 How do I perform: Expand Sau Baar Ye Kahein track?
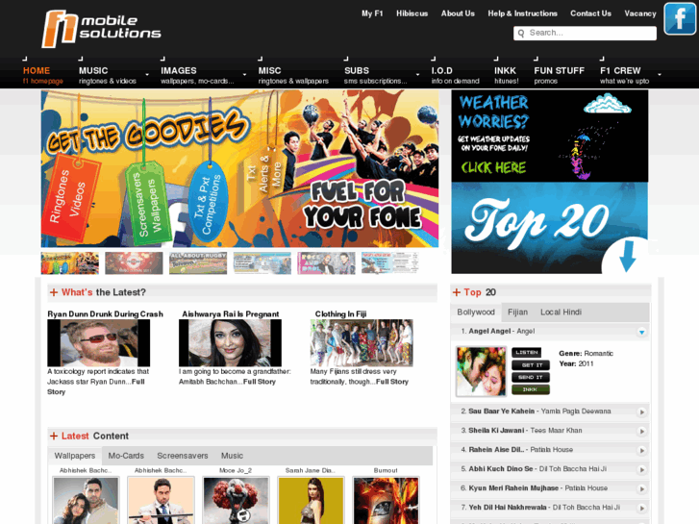click(x=641, y=412)
